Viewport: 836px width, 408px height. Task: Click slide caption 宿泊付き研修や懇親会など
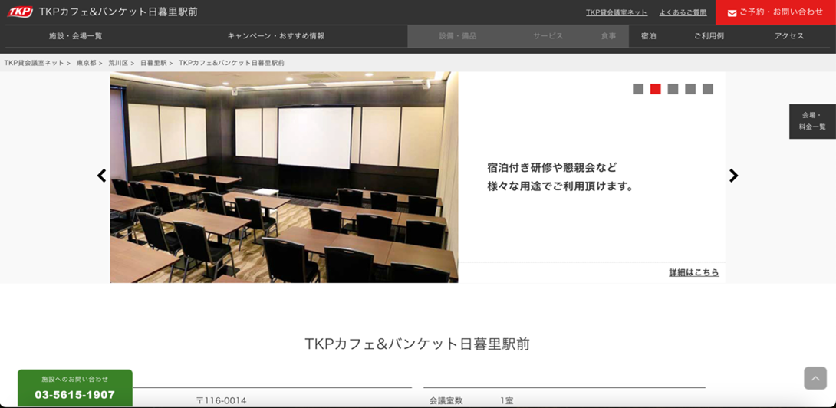coord(551,167)
